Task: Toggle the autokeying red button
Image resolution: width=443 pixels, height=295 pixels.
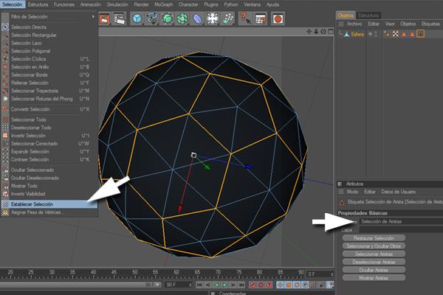Action: pos(261,285)
